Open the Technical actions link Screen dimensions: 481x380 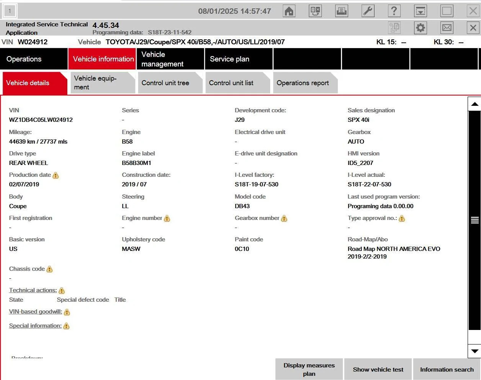tap(33, 290)
